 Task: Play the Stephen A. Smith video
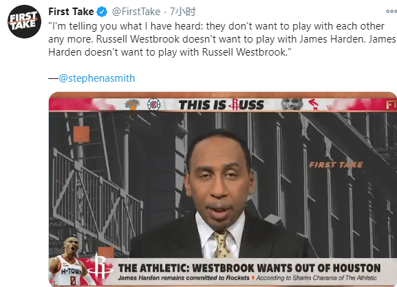coord(223,190)
